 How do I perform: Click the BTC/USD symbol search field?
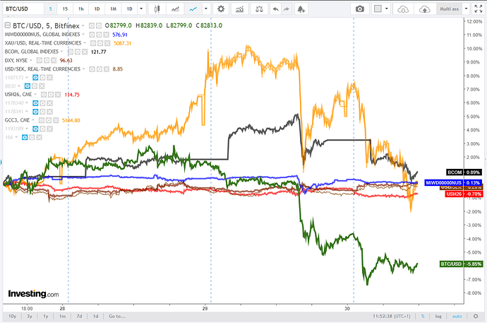pos(23,9)
